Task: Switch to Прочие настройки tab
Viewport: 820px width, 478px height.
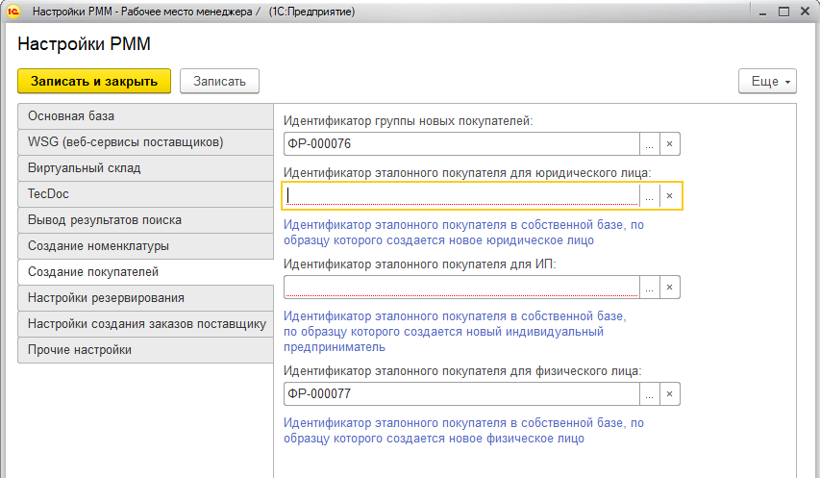Action: (x=145, y=350)
